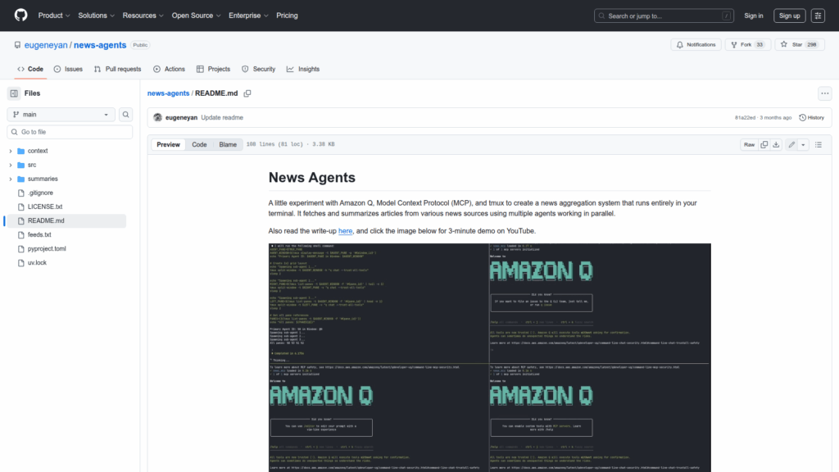
Task: Copy raw file contents icon
Action: [x=764, y=144]
